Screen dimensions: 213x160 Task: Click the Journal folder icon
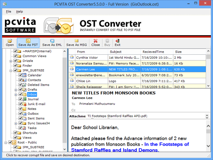24,99
